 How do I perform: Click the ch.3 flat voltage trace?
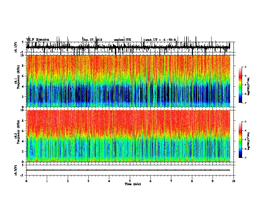(x=128, y=170)
